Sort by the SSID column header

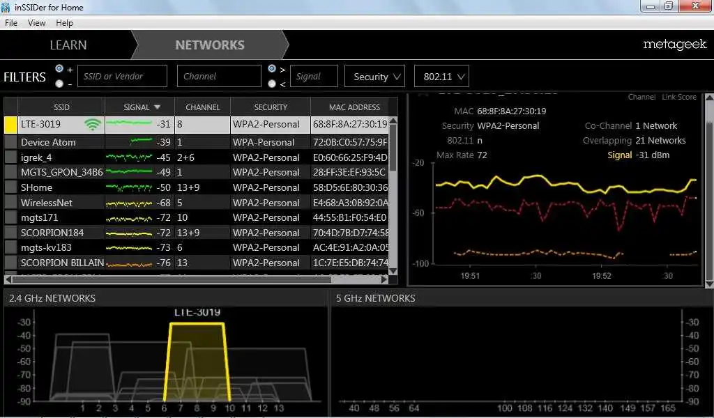[x=61, y=107]
